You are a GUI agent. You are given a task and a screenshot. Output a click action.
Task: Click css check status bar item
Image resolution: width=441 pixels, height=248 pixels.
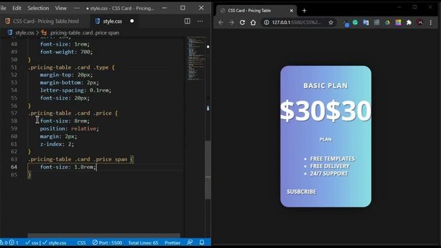pyautogui.click(x=32, y=242)
